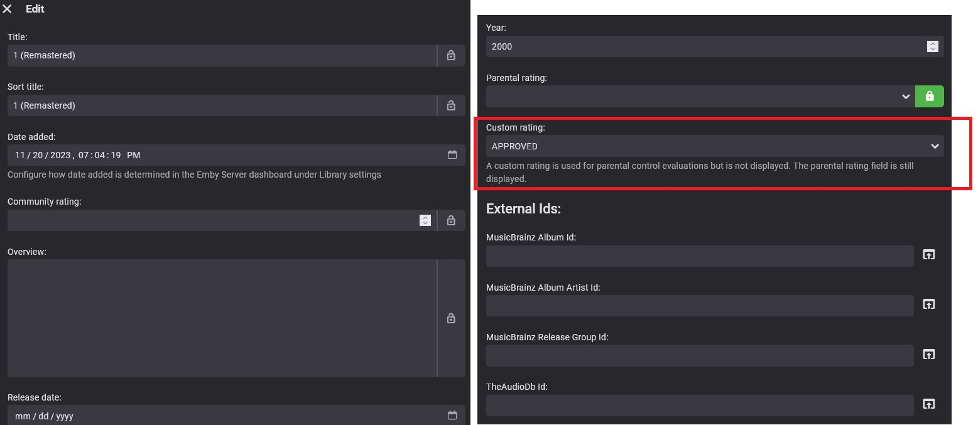Open the MusicBrainz Album Id external link icon

tap(928, 254)
